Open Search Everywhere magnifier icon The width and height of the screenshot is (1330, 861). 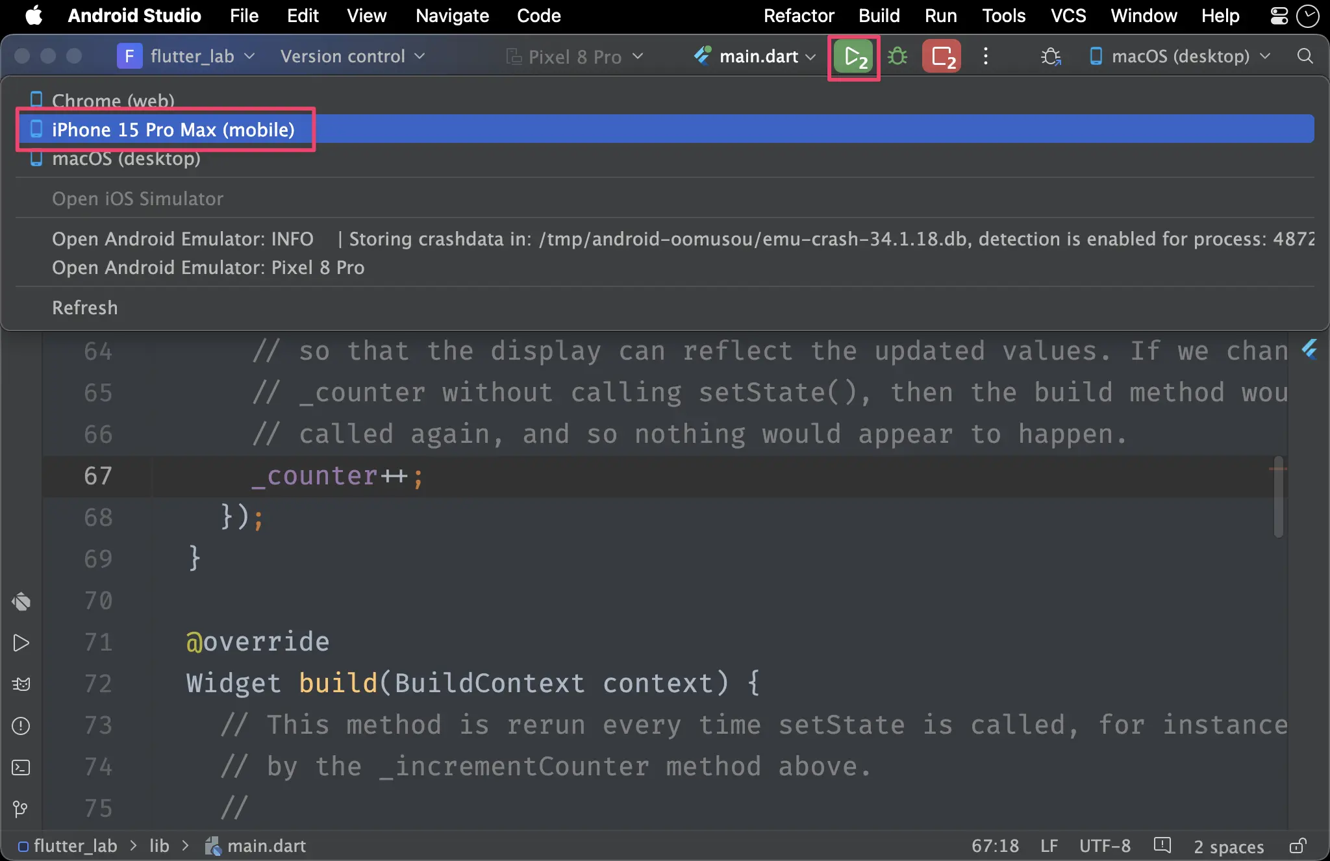1305,56
